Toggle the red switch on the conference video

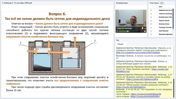coord(145,29)
